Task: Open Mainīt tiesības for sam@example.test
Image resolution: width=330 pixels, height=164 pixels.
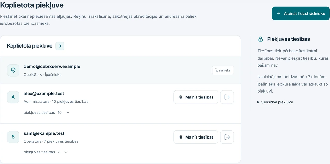Action: point(196,137)
